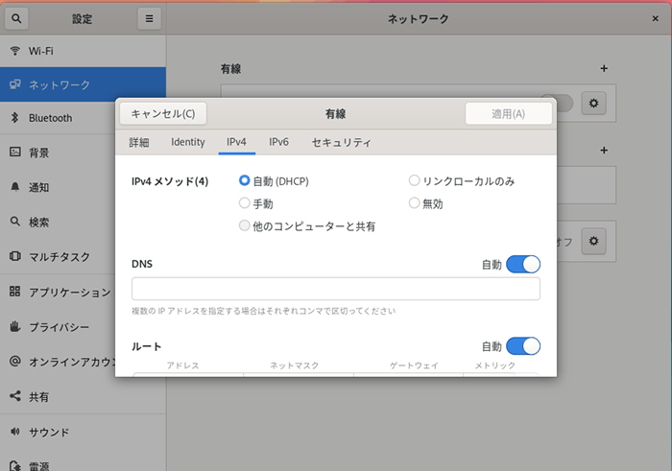Open 通知 notifications panel in sidebar
Screen dimensions: 672x471
tap(39, 187)
